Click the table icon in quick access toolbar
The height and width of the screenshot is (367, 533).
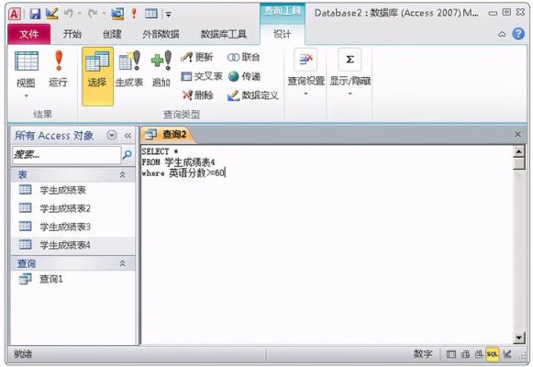pos(151,14)
